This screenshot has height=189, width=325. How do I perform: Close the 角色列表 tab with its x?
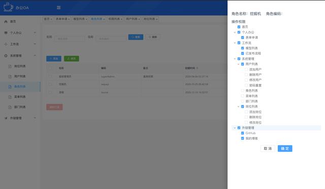(104, 19)
